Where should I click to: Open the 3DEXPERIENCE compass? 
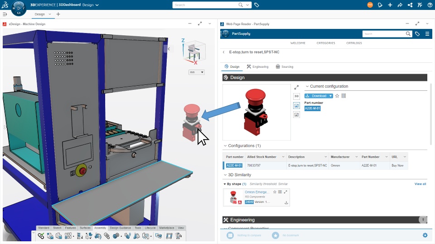19,8
